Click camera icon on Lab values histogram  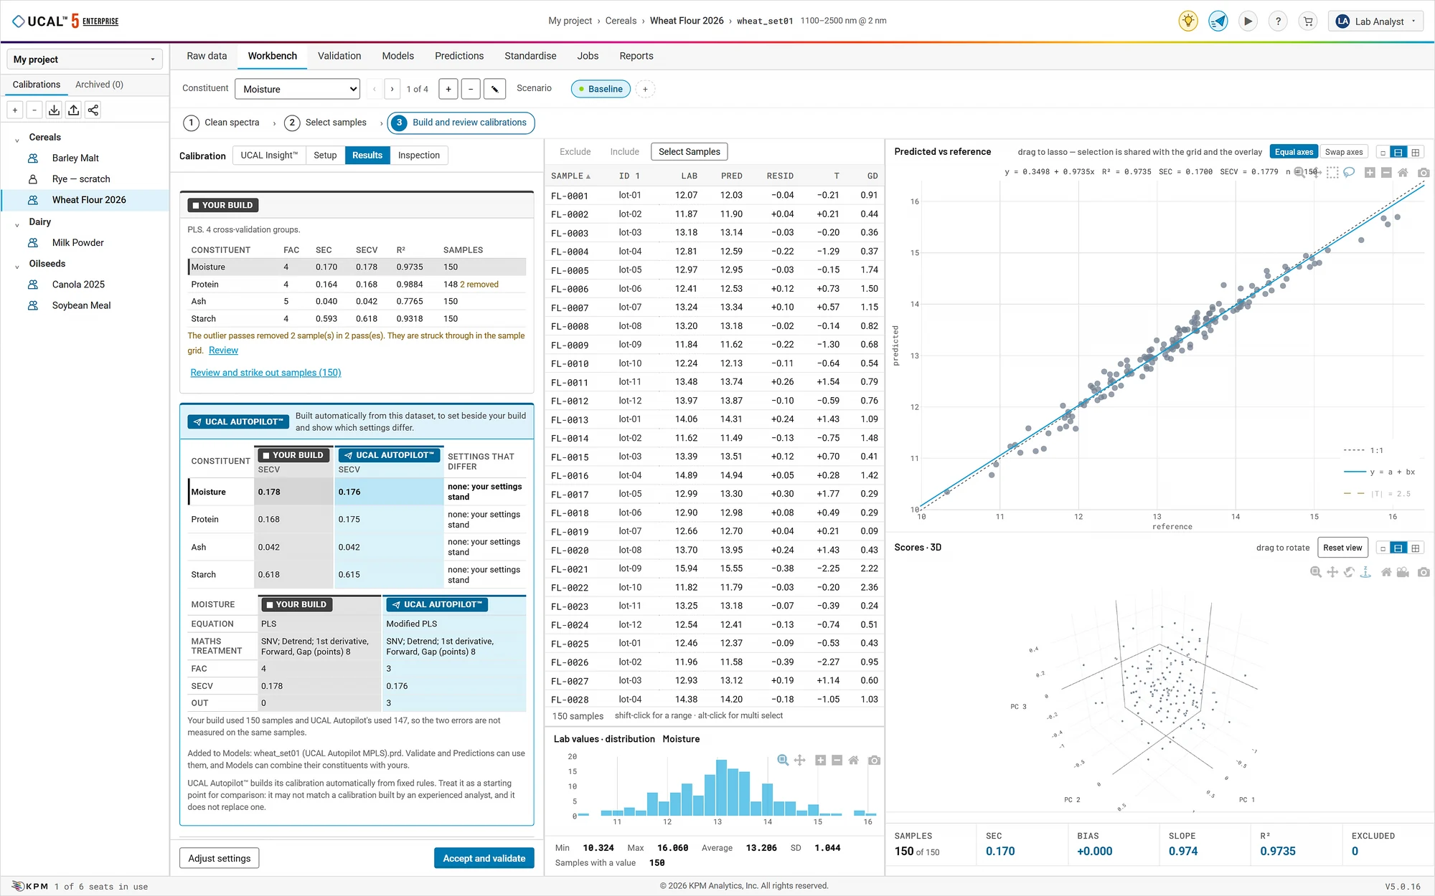tap(874, 760)
